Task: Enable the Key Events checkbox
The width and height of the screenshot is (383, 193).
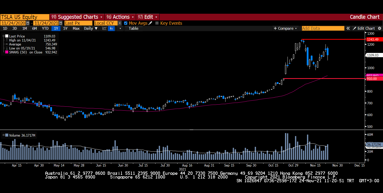Action: pos(157,23)
